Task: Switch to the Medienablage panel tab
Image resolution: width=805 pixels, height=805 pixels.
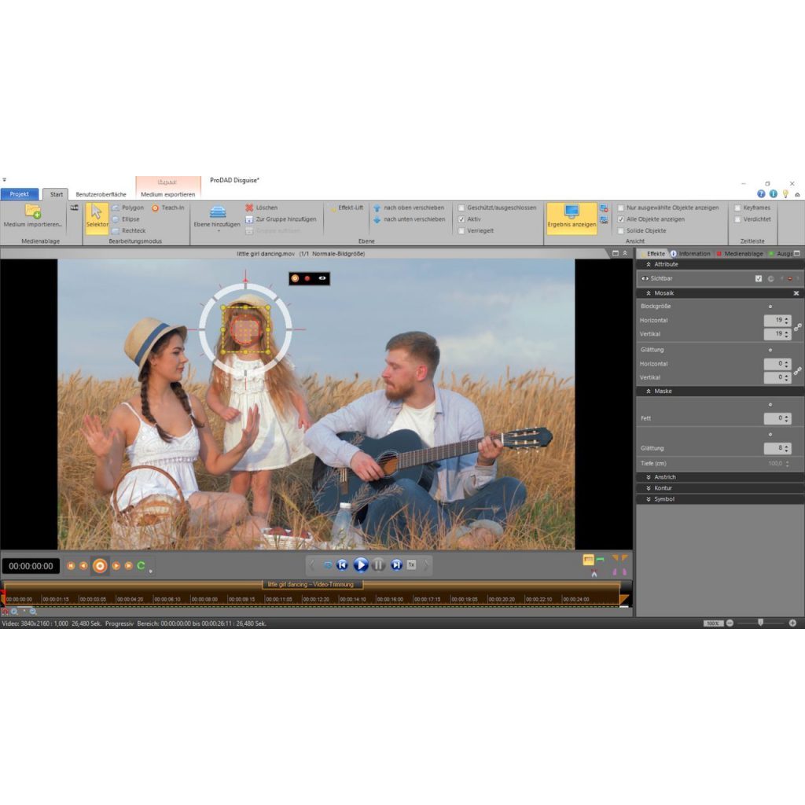Action: coord(740,254)
